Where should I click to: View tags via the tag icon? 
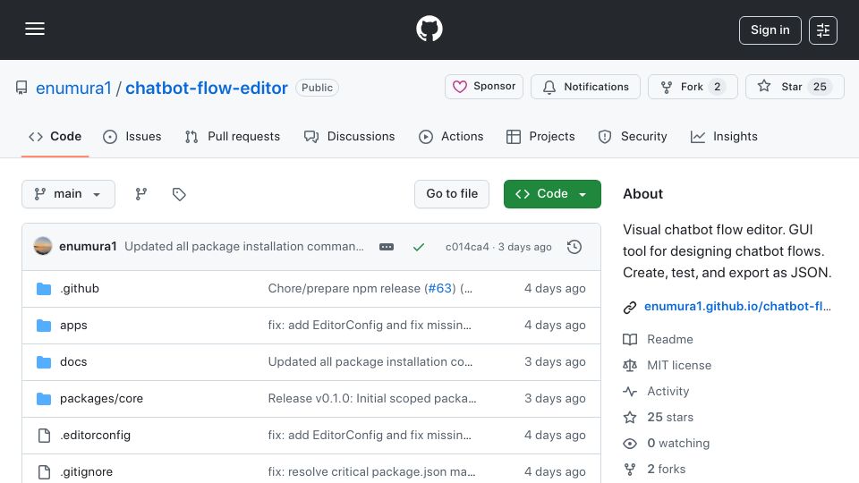(179, 194)
